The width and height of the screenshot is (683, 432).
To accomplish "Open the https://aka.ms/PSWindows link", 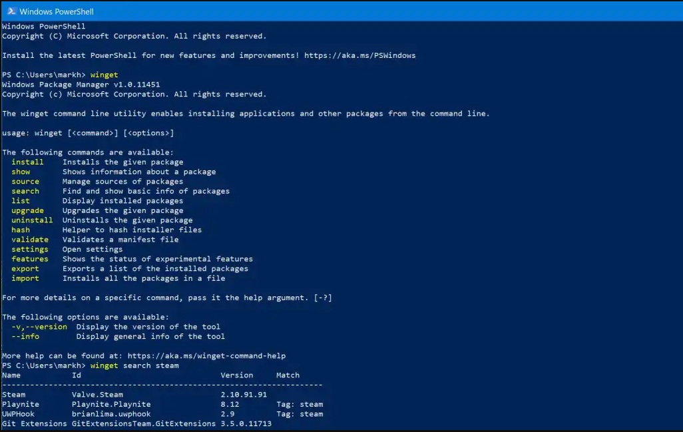I will (x=359, y=55).
